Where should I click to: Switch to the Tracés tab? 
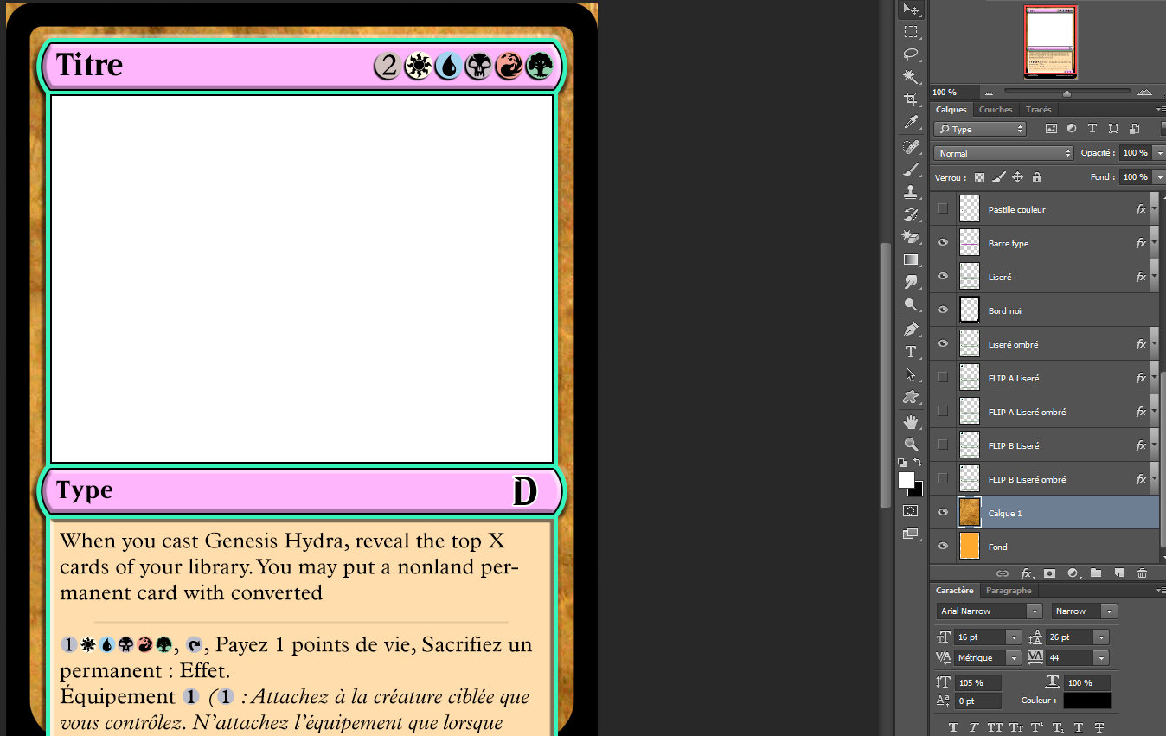pyautogui.click(x=1039, y=110)
